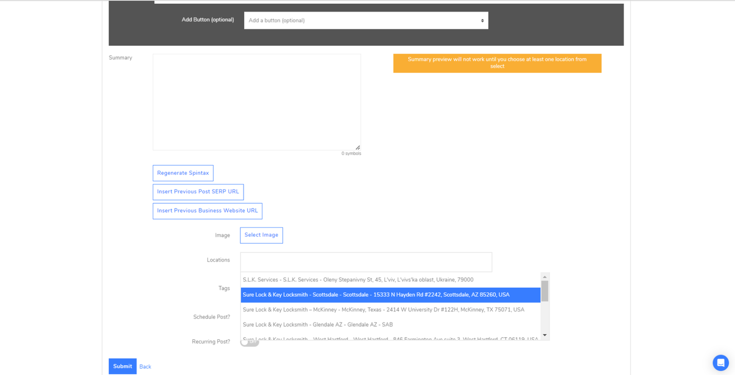Open the Select Image picker
735x375 pixels.
[x=261, y=235]
